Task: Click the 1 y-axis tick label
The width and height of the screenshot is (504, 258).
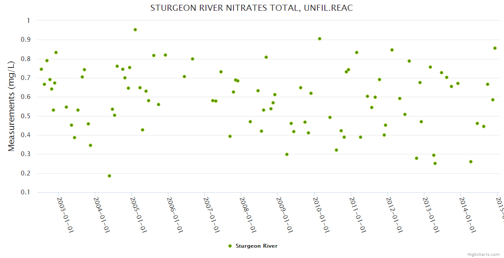Action: [28, 21]
